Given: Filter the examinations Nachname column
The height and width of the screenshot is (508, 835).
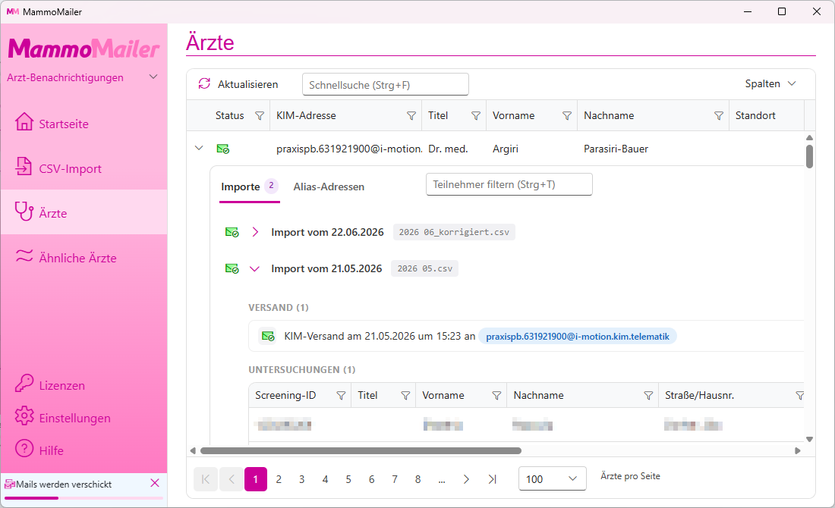Looking at the screenshot, I should tap(648, 395).
